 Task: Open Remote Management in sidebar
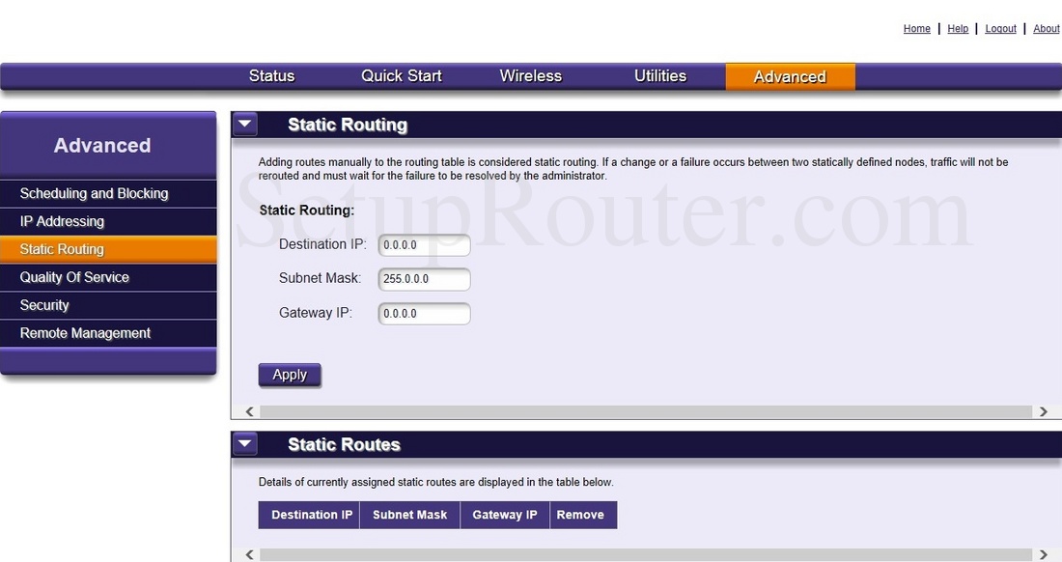point(108,333)
